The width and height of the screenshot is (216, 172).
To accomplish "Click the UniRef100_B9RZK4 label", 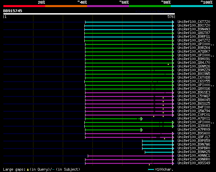I will click(x=194, y=48).
